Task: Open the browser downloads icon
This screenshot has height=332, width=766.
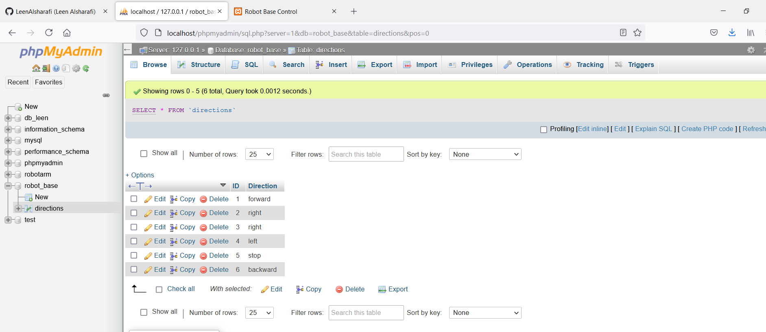Action: [732, 32]
